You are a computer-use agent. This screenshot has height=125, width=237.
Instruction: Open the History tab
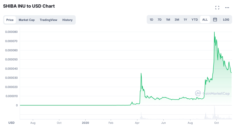(67, 20)
